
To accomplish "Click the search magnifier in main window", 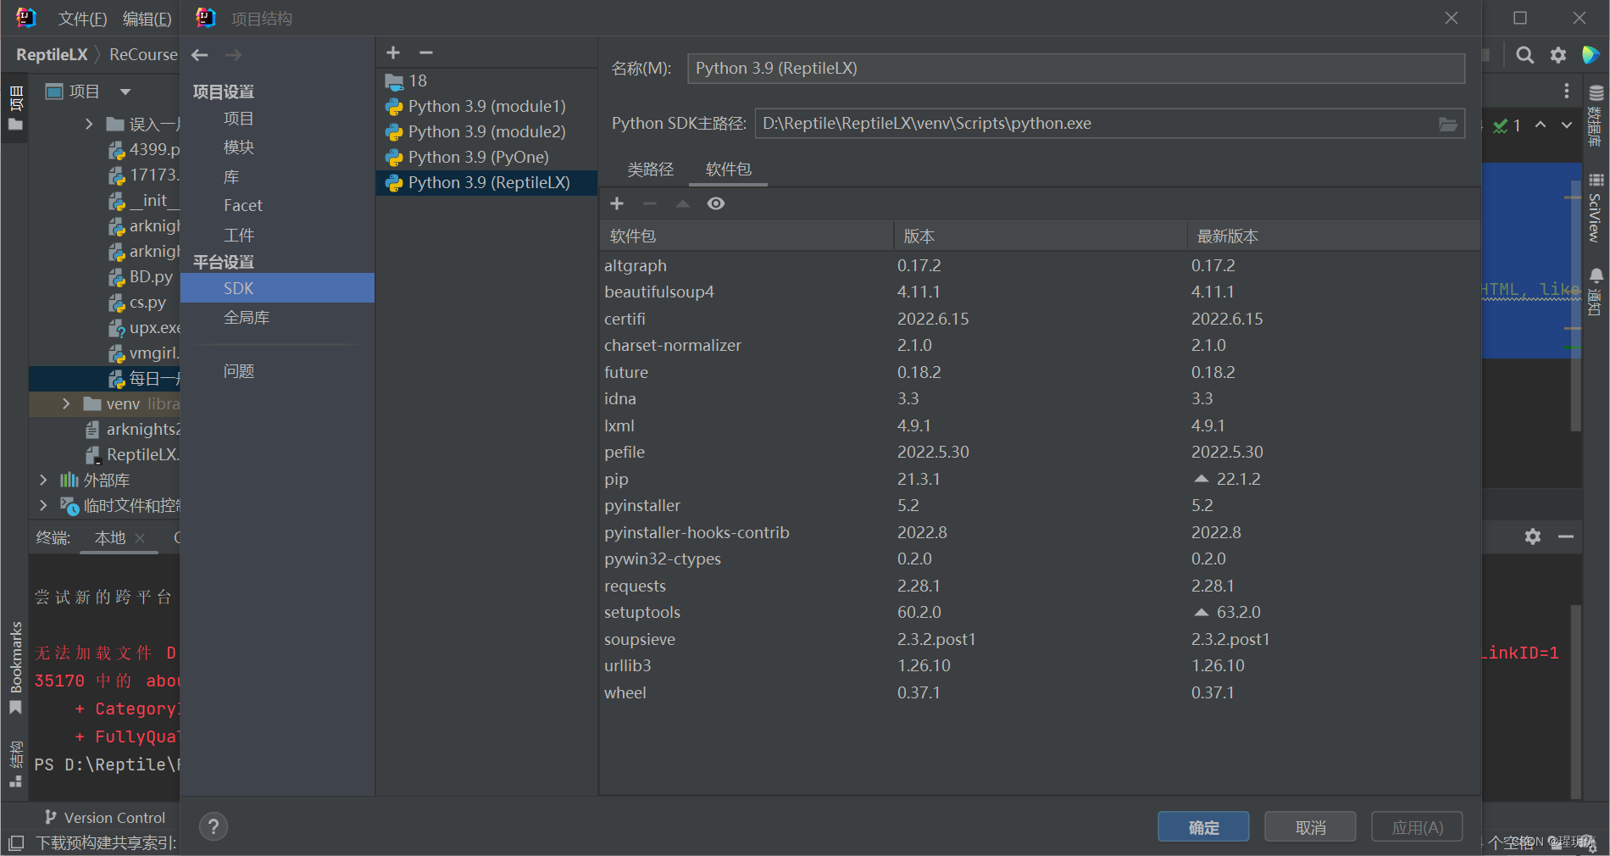I will (x=1524, y=55).
